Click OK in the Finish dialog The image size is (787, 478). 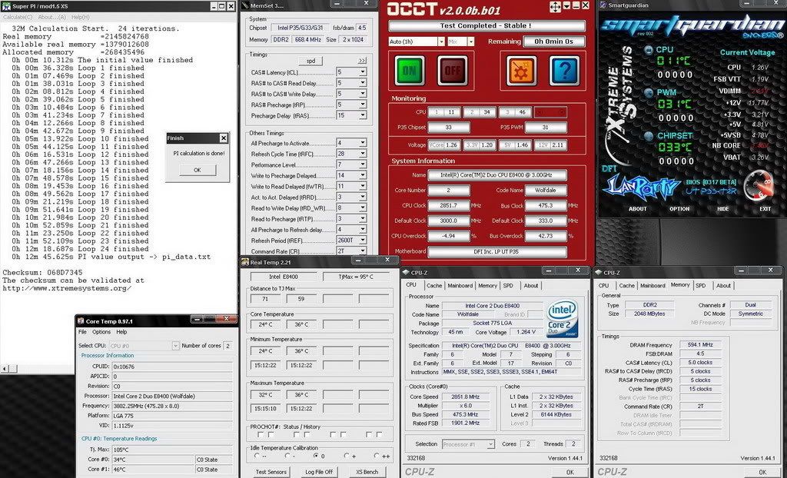tap(198, 170)
